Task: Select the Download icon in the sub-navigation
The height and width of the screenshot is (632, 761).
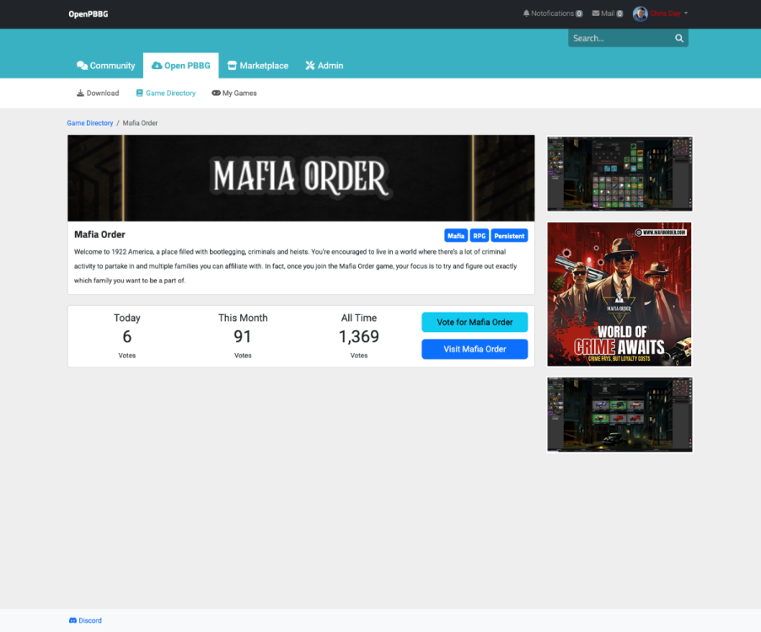Action: [80, 93]
